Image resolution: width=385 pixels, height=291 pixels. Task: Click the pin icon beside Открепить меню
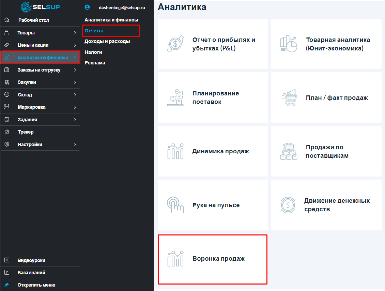tap(7, 285)
